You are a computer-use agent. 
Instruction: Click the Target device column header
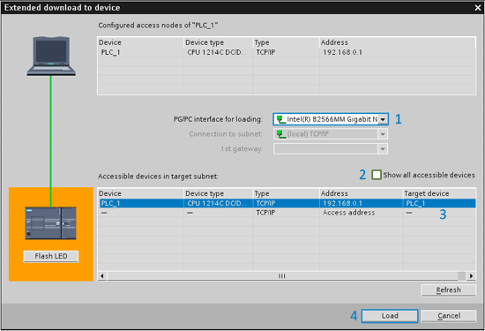[x=426, y=193]
